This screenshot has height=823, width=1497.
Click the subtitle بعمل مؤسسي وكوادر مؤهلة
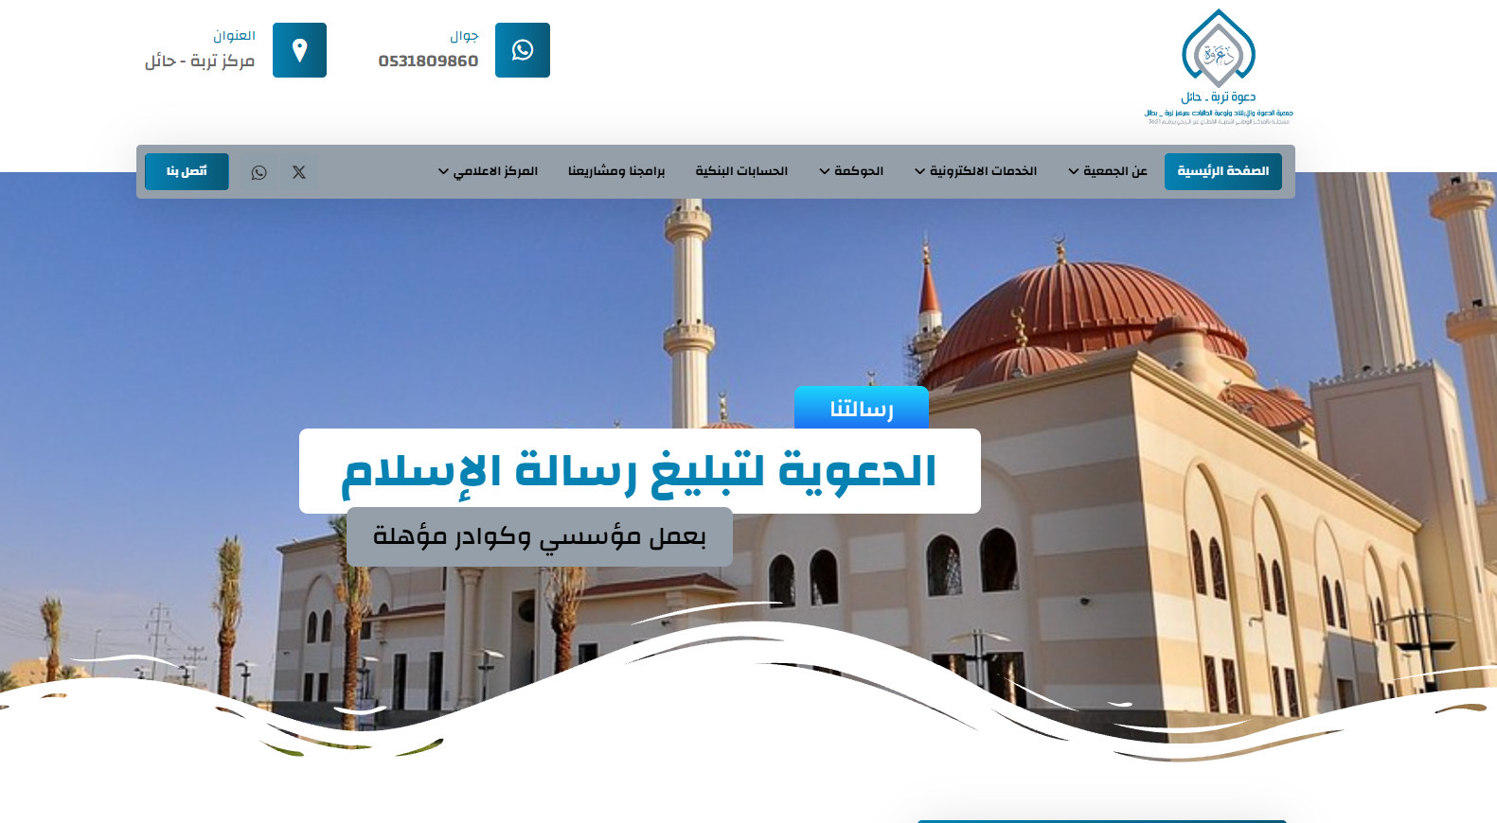[x=540, y=536]
